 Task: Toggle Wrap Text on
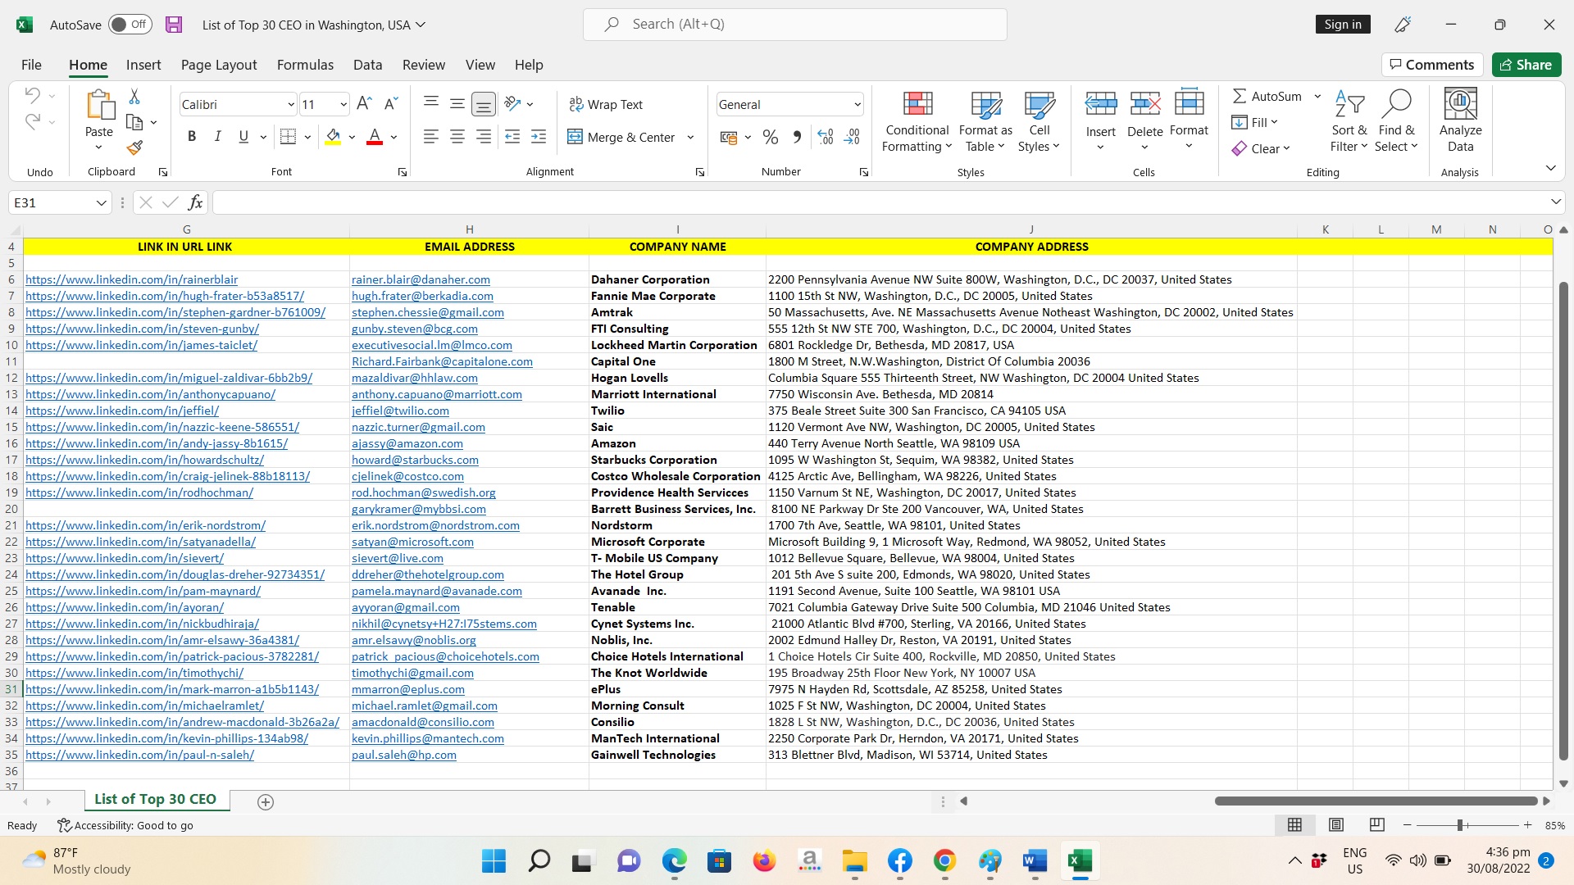[606, 104]
